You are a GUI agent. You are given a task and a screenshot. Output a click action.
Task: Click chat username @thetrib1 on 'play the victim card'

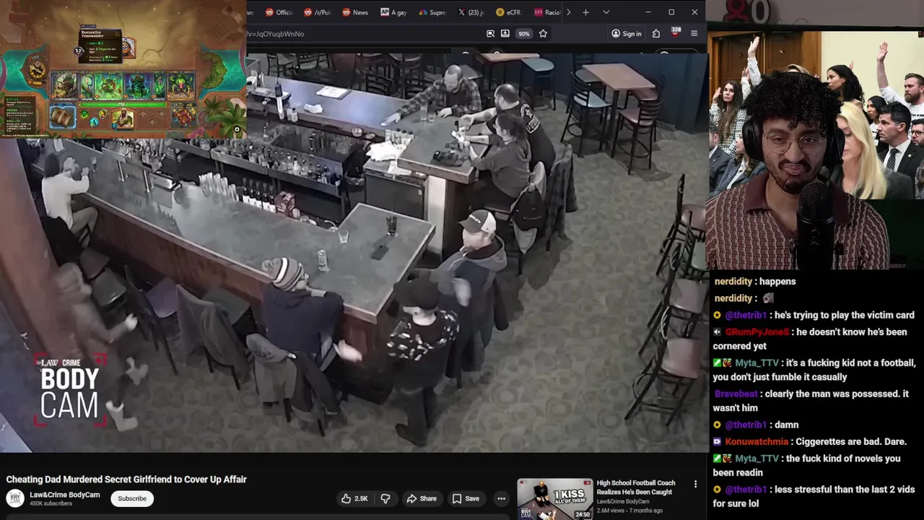[746, 316]
